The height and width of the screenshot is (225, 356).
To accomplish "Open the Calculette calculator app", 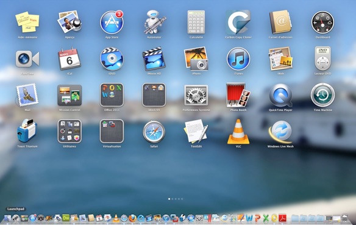I will pos(196,22).
